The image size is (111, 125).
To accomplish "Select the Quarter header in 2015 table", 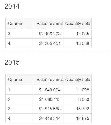I will pos(20,79).
